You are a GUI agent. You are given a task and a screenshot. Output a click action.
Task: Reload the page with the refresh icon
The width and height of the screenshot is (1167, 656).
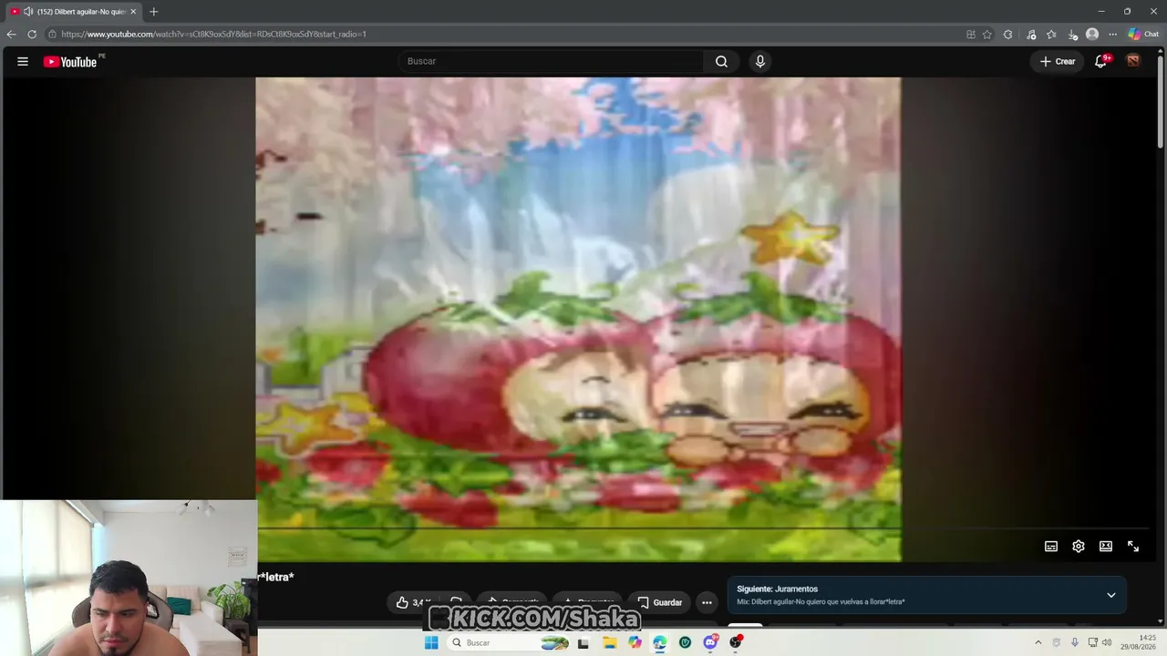(32, 35)
